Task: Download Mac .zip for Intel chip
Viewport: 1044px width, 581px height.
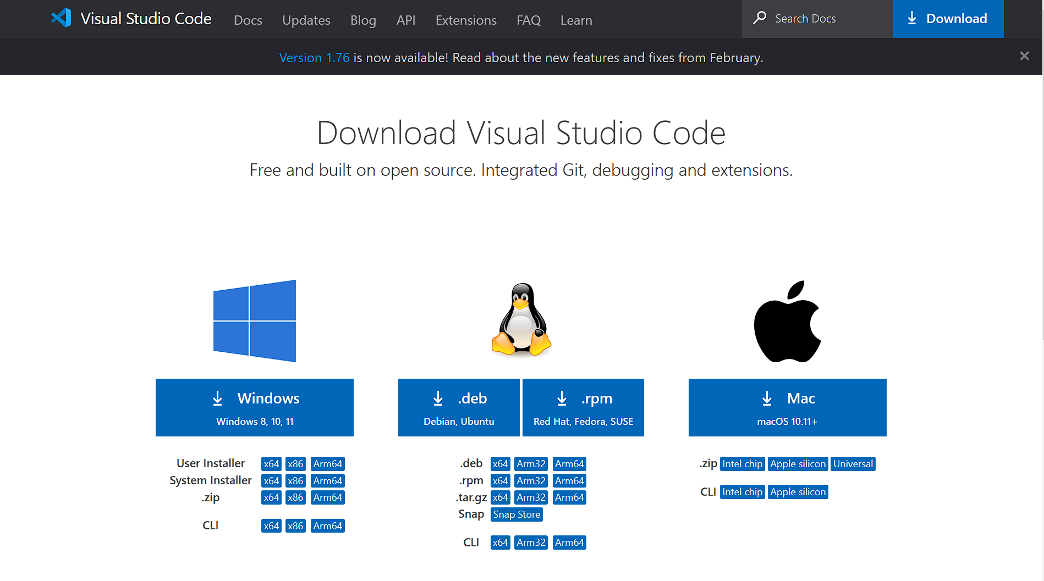Action: (742, 464)
